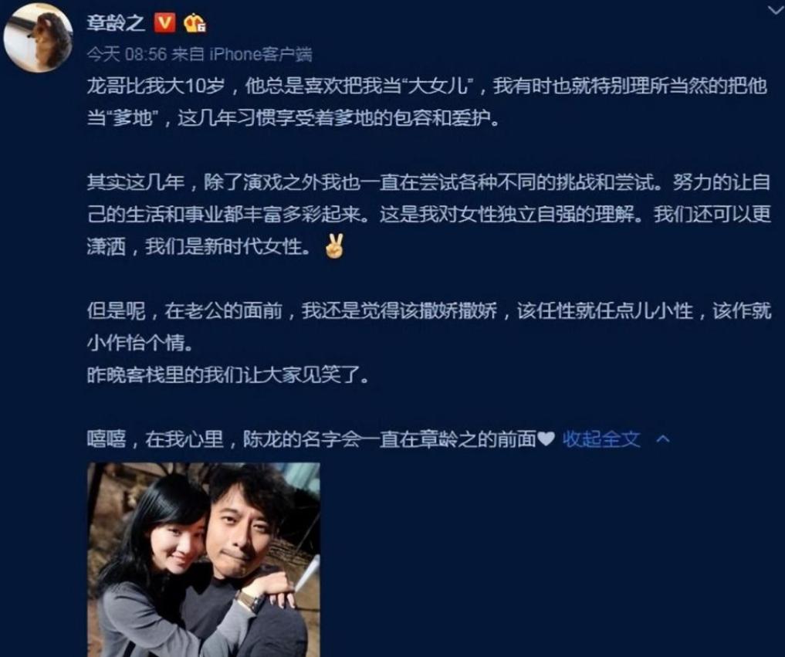
Task: Open username 章龄之 profile link
Action: pyautogui.click(x=116, y=23)
